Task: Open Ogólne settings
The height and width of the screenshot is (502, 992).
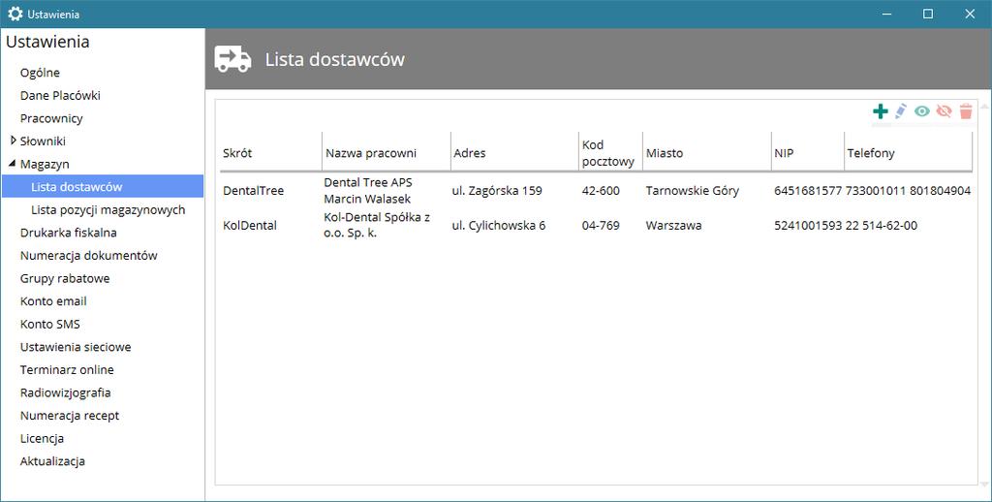Action: click(40, 73)
